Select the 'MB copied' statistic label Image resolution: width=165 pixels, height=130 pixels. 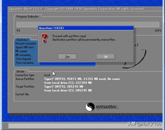pos(21,51)
